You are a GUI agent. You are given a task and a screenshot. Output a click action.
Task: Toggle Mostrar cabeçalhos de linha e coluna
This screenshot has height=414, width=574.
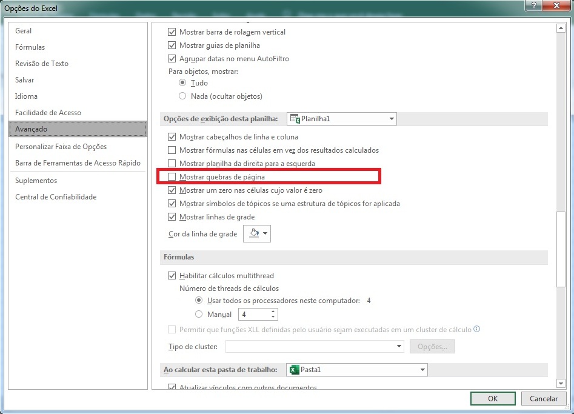point(172,137)
